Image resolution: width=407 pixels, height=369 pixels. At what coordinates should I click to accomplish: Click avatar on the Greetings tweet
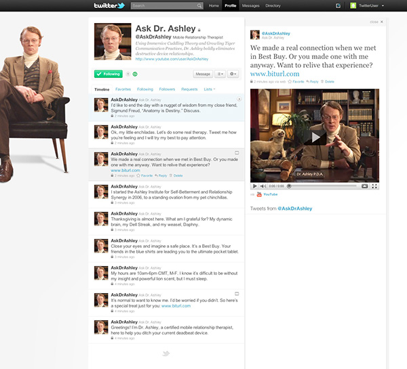101,327
